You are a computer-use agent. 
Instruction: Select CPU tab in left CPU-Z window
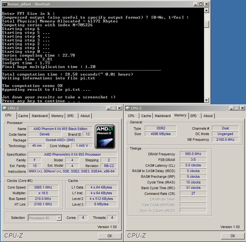point(9,115)
